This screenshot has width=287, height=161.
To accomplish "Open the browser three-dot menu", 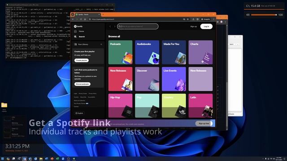I will click(213, 19).
